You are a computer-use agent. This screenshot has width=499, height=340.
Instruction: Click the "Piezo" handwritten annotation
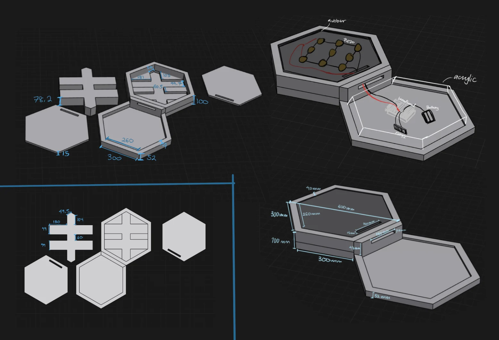click(x=349, y=41)
